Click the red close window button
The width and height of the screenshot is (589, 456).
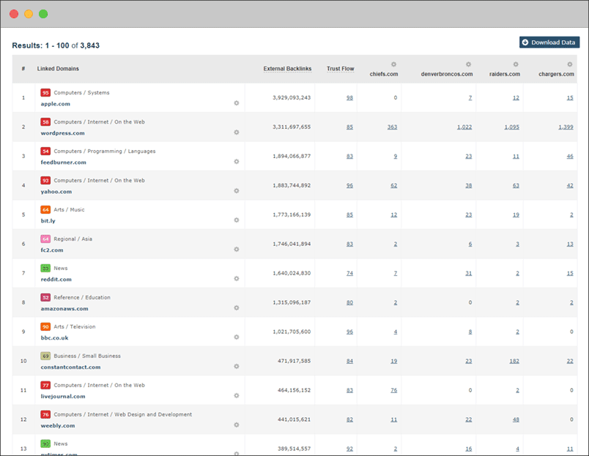[14, 14]
